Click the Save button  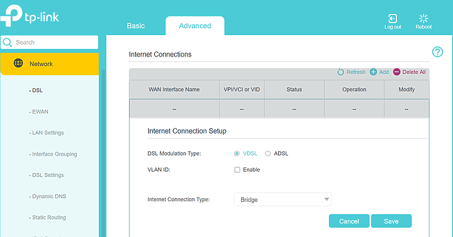[x=391, y=221]
